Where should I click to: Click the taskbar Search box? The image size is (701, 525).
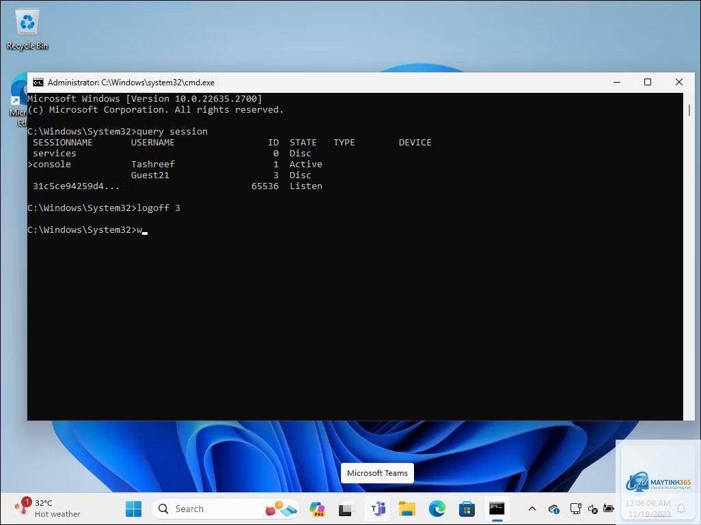(x=225, y=509)
